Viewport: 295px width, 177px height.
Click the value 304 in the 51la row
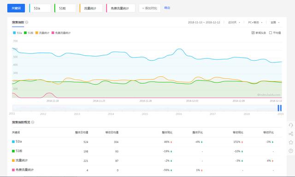tap(116, 142)
